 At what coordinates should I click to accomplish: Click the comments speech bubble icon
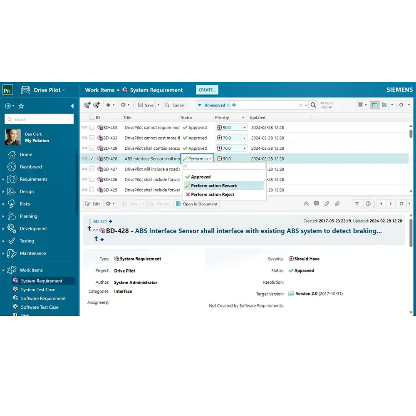[x=317, y=204]
